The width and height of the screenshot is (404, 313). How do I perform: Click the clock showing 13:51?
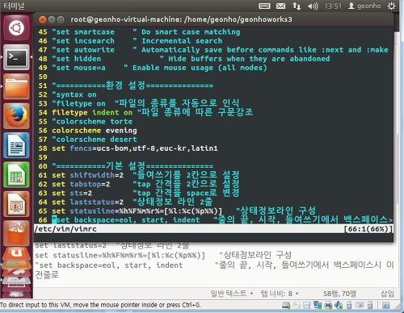coord(333,6)
